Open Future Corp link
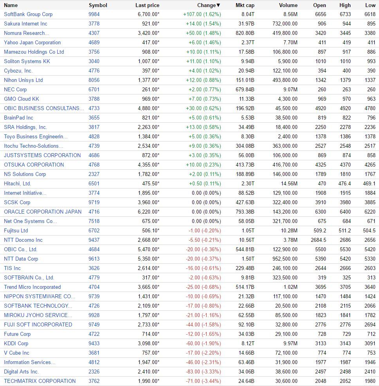 (17, 334)
